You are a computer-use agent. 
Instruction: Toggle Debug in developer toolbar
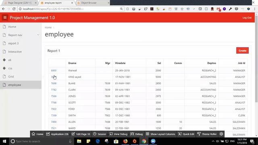pyautogui.click(x=137, y=134)
